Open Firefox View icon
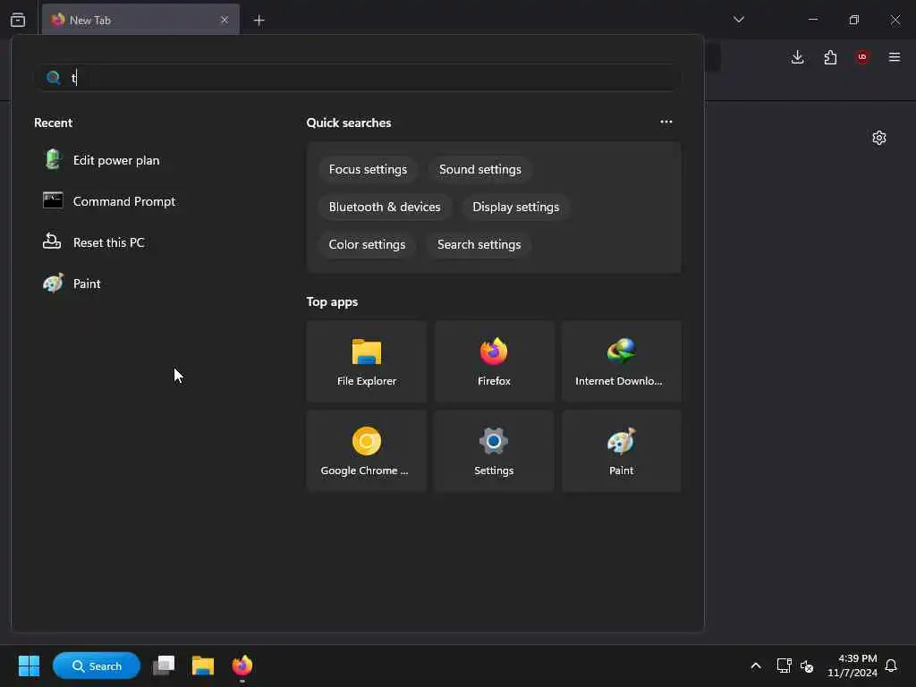916x687 pixels. (x=18, y=20)
